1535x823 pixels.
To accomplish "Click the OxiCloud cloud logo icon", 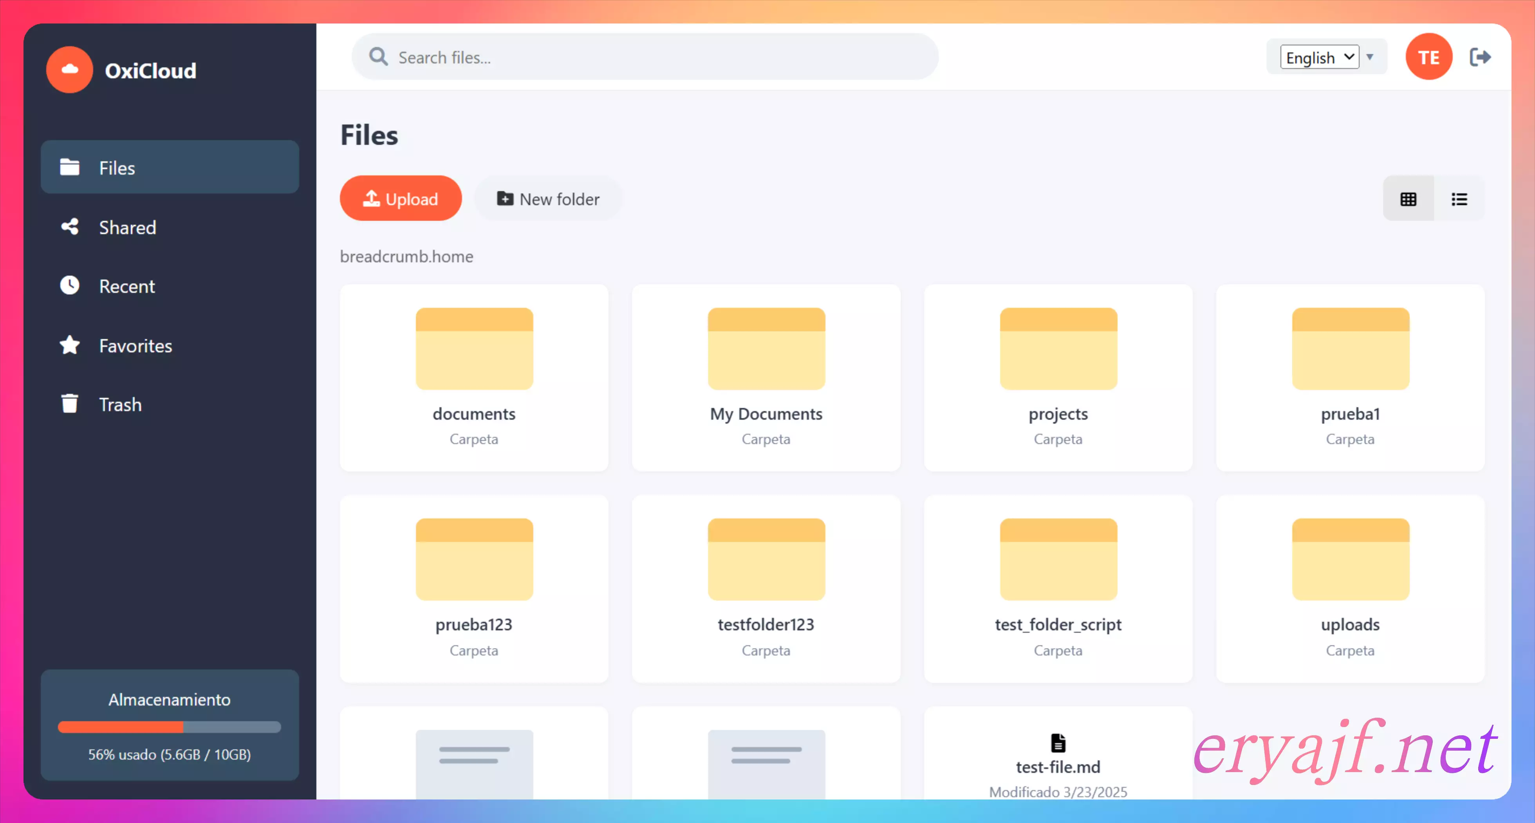I will click(x=70, y=70).
